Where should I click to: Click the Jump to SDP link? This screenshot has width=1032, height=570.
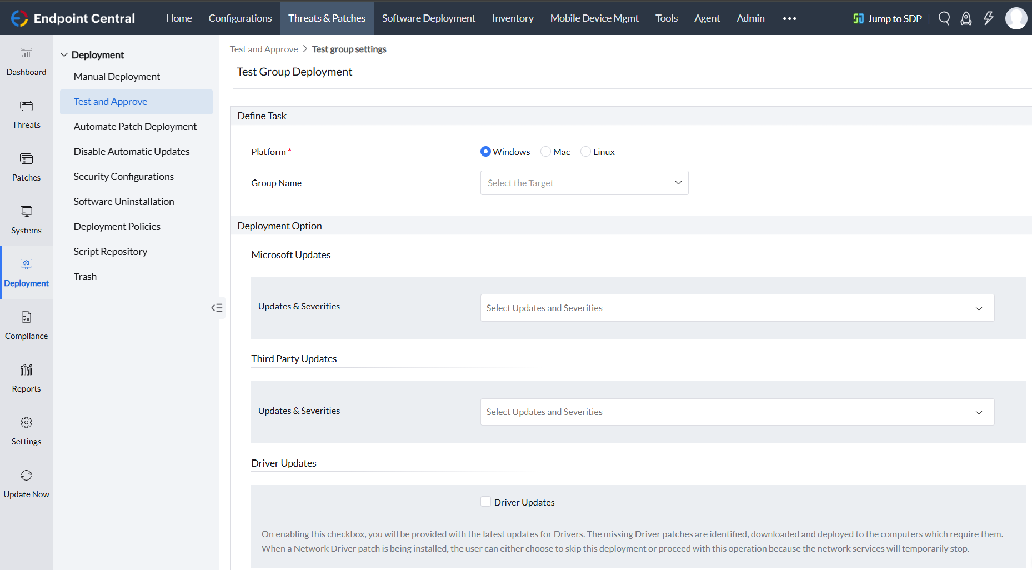[x=894, y=18]
